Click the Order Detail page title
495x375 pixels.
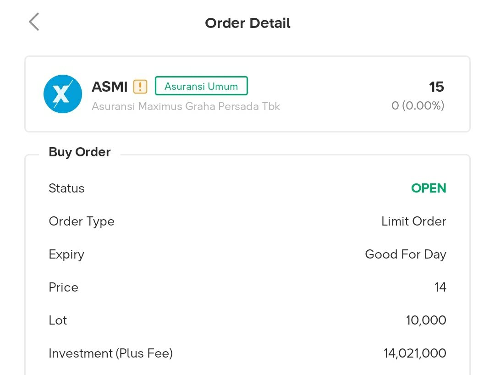[247, 23]
